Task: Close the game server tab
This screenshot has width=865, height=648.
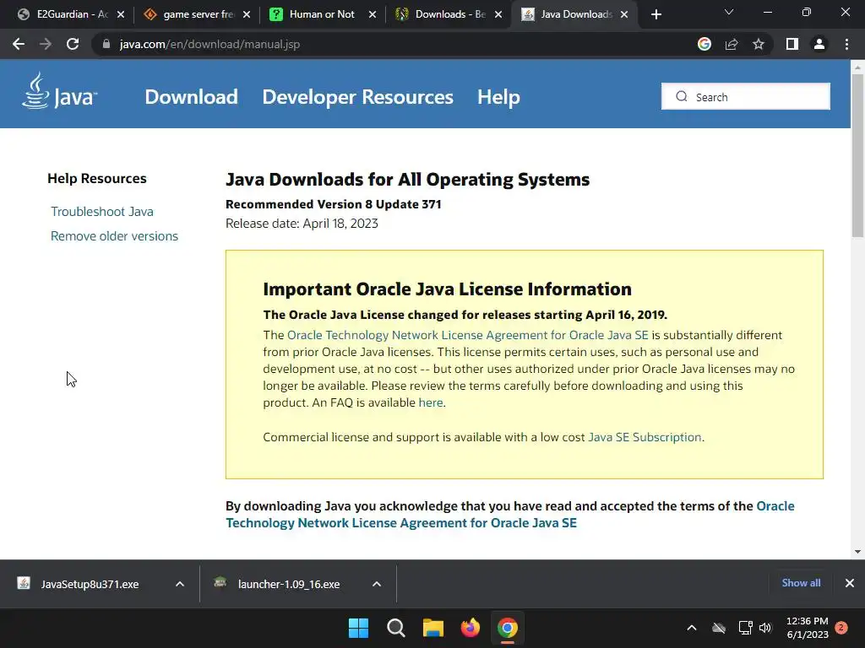Action: point(247,14)
